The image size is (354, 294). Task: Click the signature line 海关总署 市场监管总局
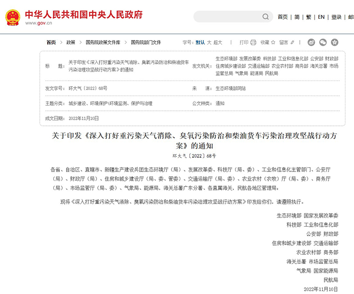(x=312, y=261)
